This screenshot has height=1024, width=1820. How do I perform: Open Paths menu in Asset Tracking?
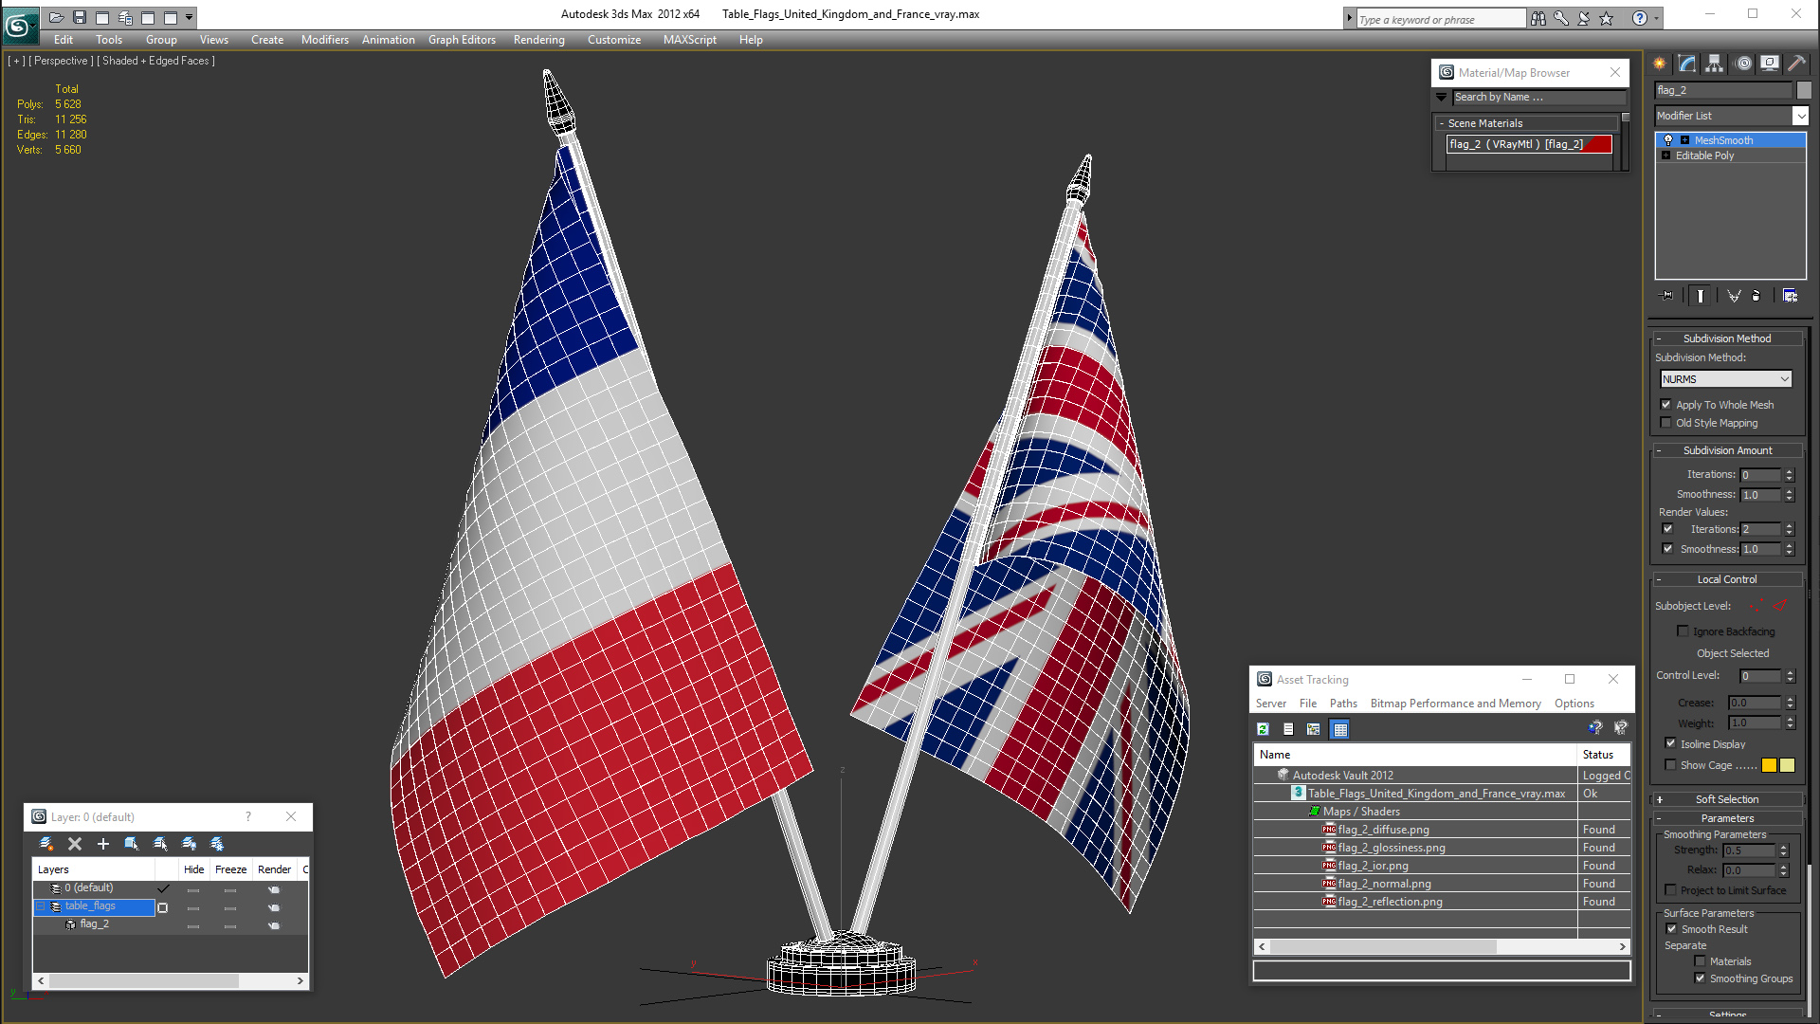click(x=1343, y=704)
